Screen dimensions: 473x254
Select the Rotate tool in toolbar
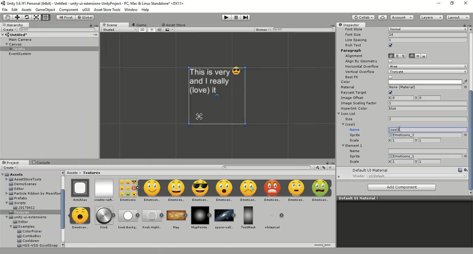pyautogui.click(x=27, y=17)
